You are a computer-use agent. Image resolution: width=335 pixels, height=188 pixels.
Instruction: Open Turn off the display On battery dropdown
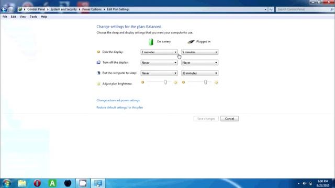pyautogui.click(x=159, y=63)
